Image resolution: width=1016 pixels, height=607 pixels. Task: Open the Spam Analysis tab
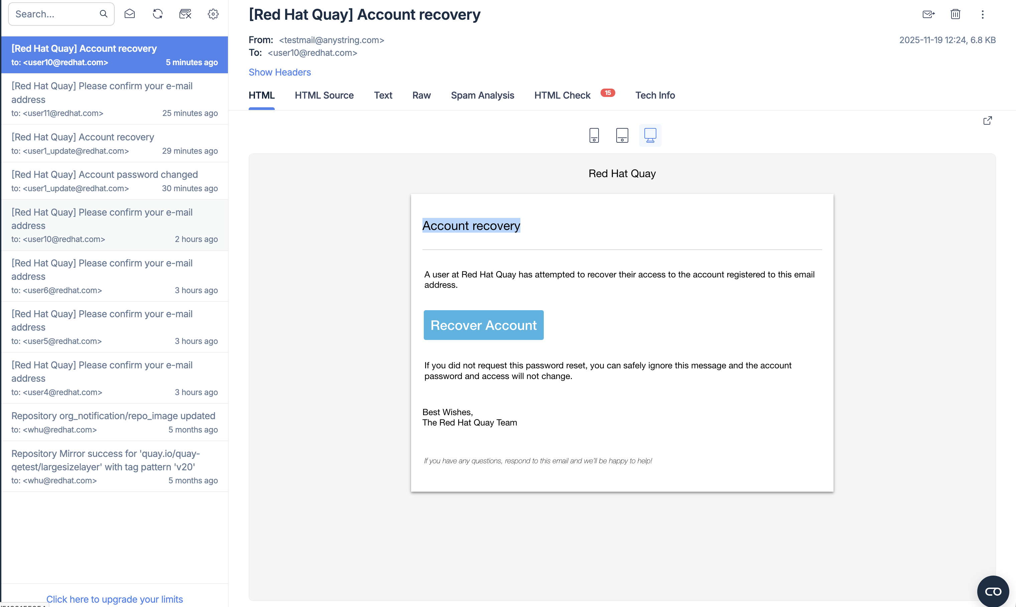point(482,95)
